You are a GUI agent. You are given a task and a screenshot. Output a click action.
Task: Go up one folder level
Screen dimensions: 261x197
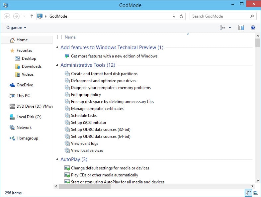pyautogui.click(x=32, y=16)
